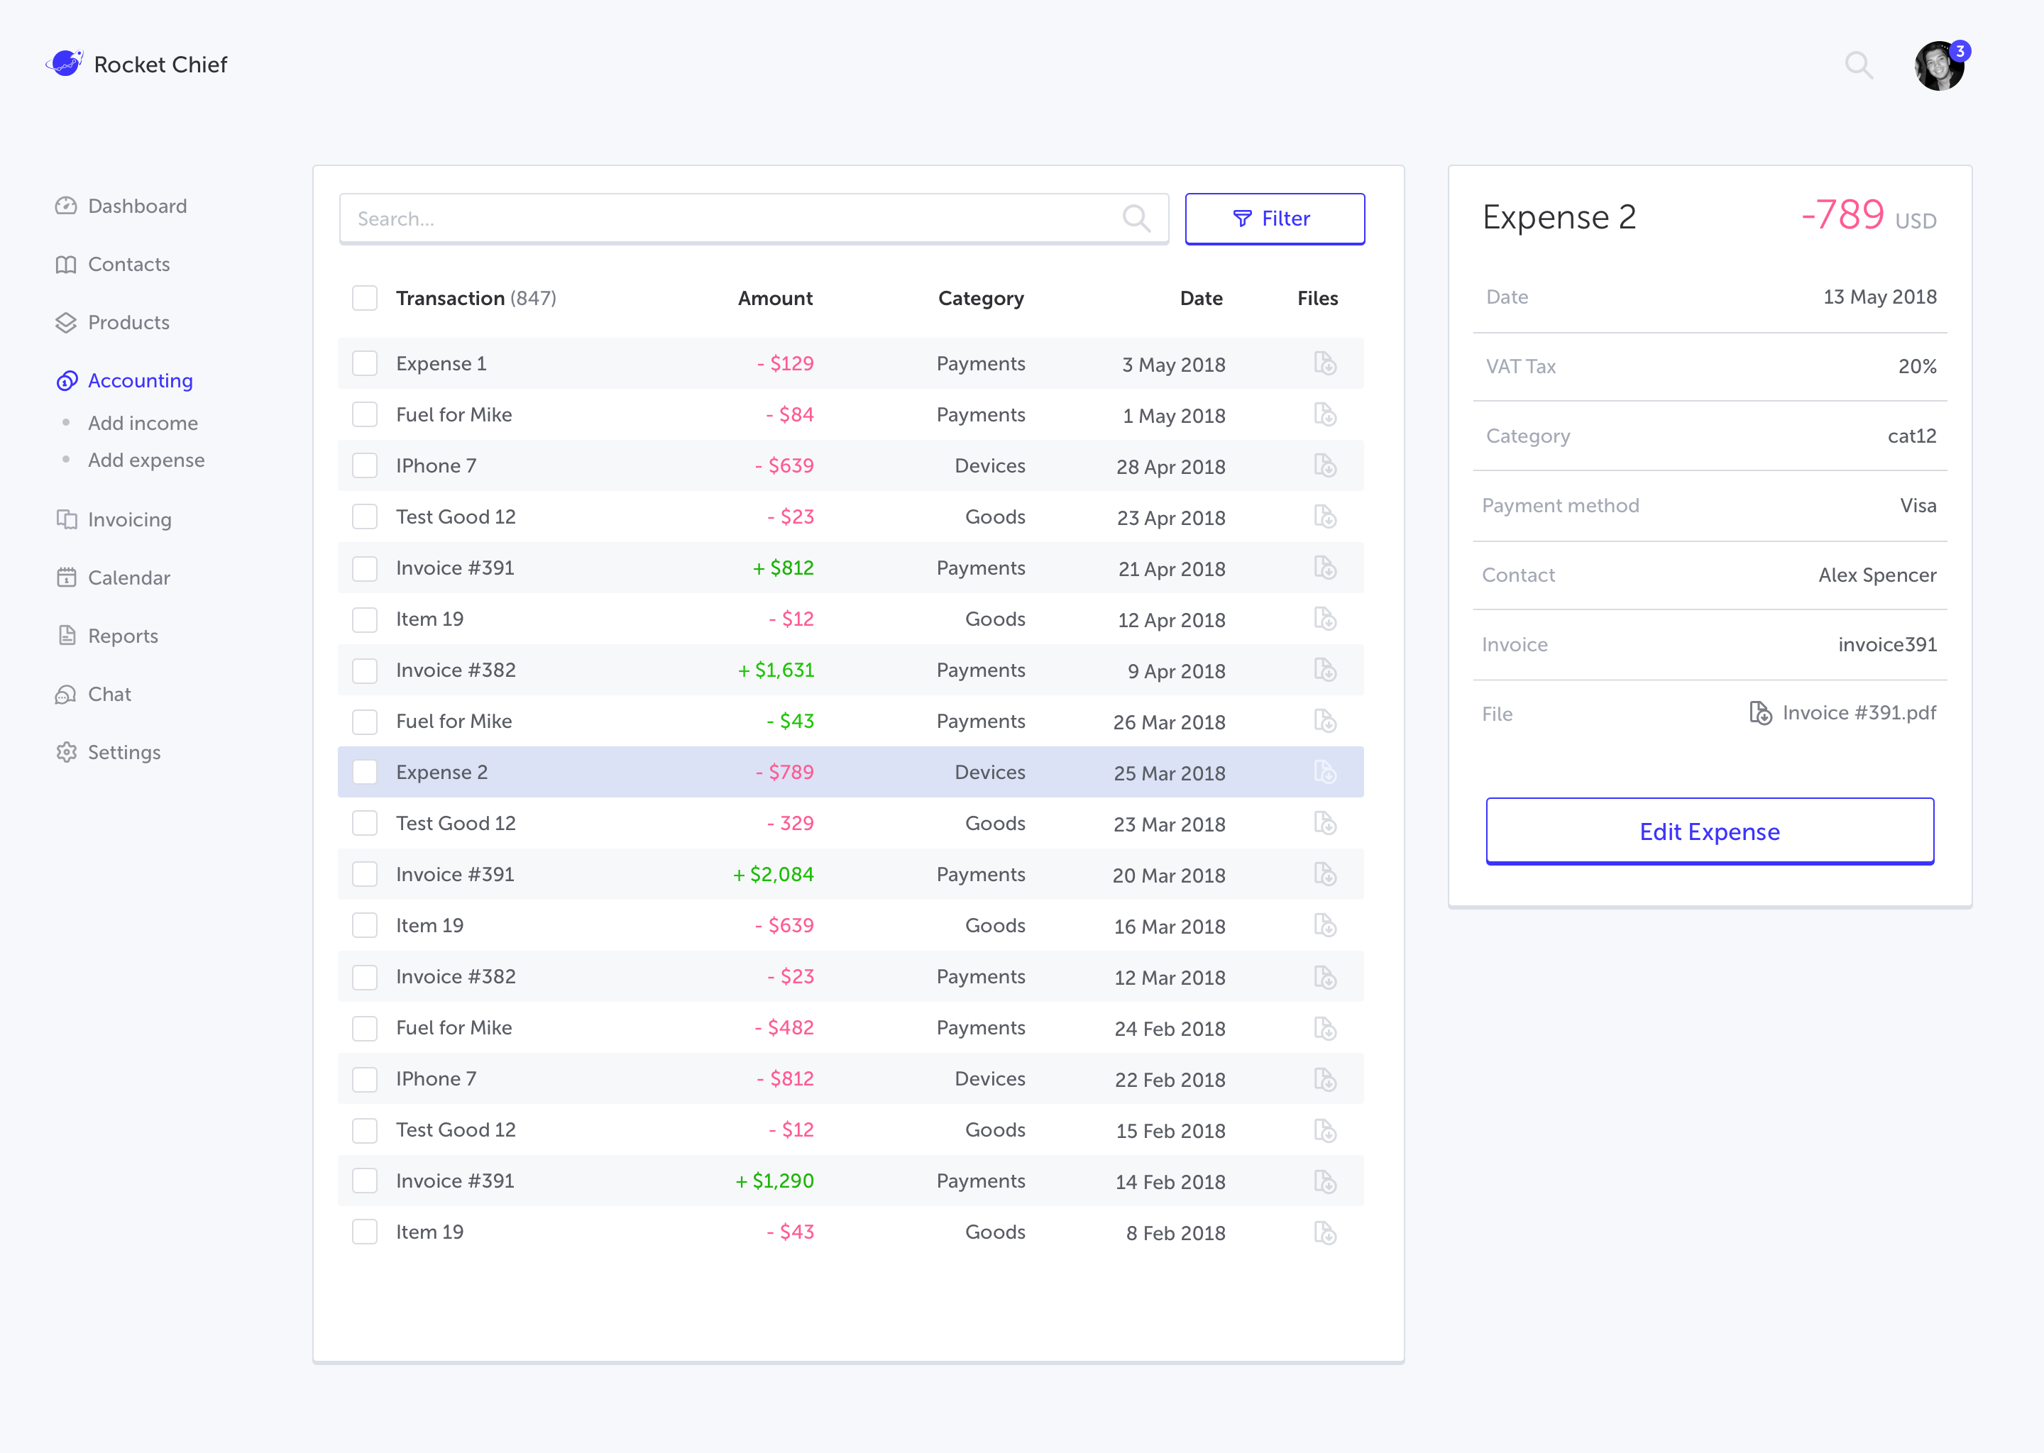
Task: Check the Expense 1 row checkbox
Action: tap(364, 363)
